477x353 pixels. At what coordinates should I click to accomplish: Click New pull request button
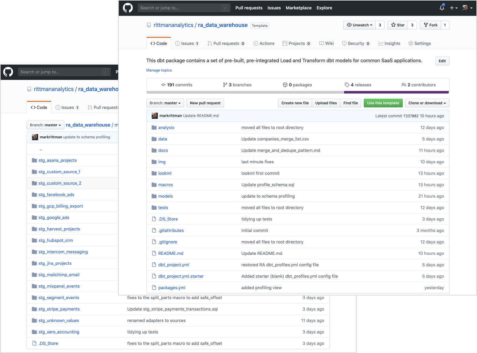coord(205,103)
